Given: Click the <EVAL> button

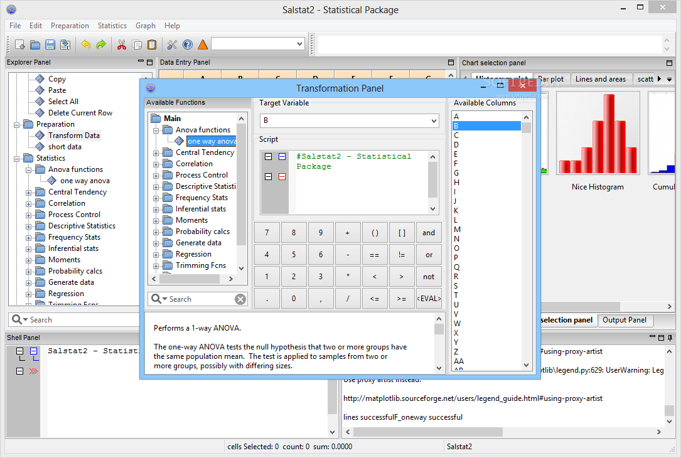Looking at the screenshot, I should tap(429, 299).
